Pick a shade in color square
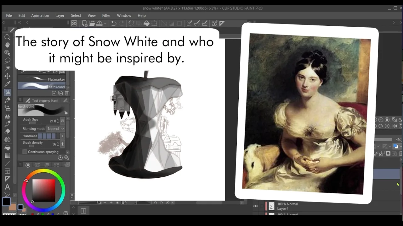Image resolution: width=403 pixels, height=226 pixels. [x=44, y=191]
